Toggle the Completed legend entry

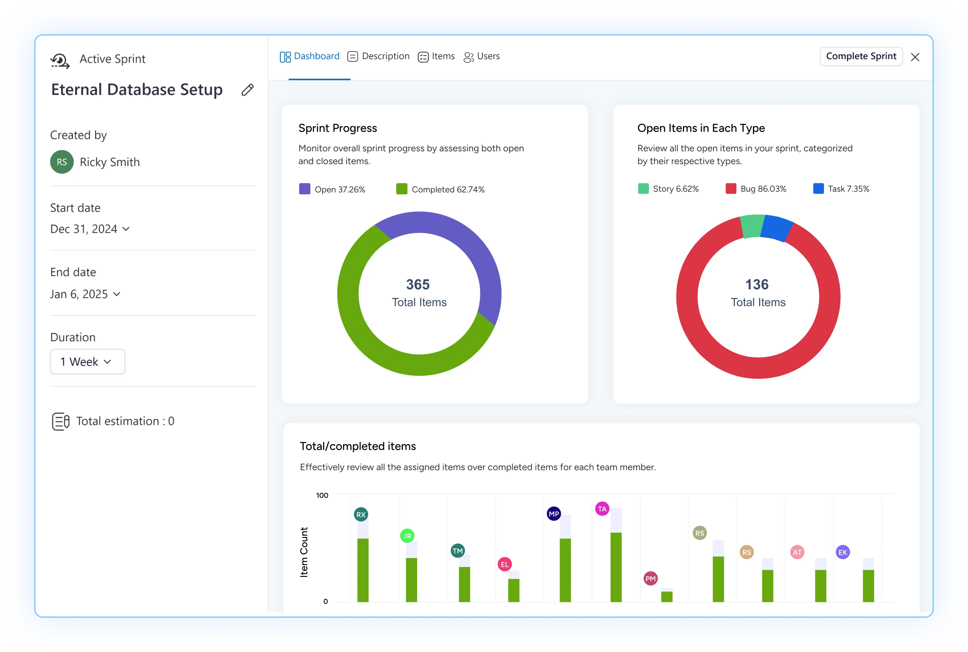440,189
